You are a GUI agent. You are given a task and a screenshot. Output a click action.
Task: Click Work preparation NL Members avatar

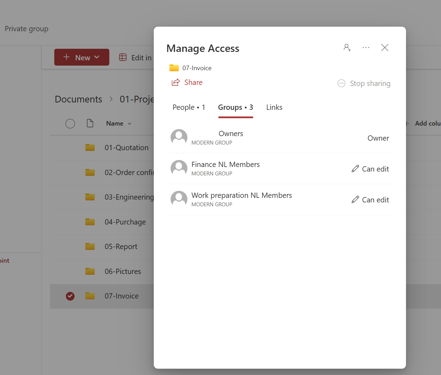[179, 199]
